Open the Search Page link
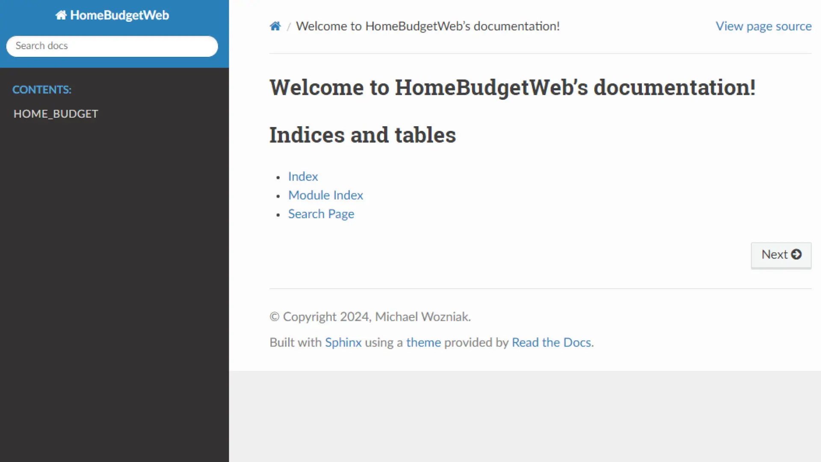This screenshot has width=821, height=462. click(x=321, y=214)
